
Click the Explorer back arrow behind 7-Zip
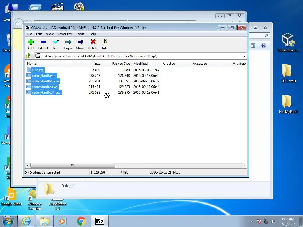(18, 24)
